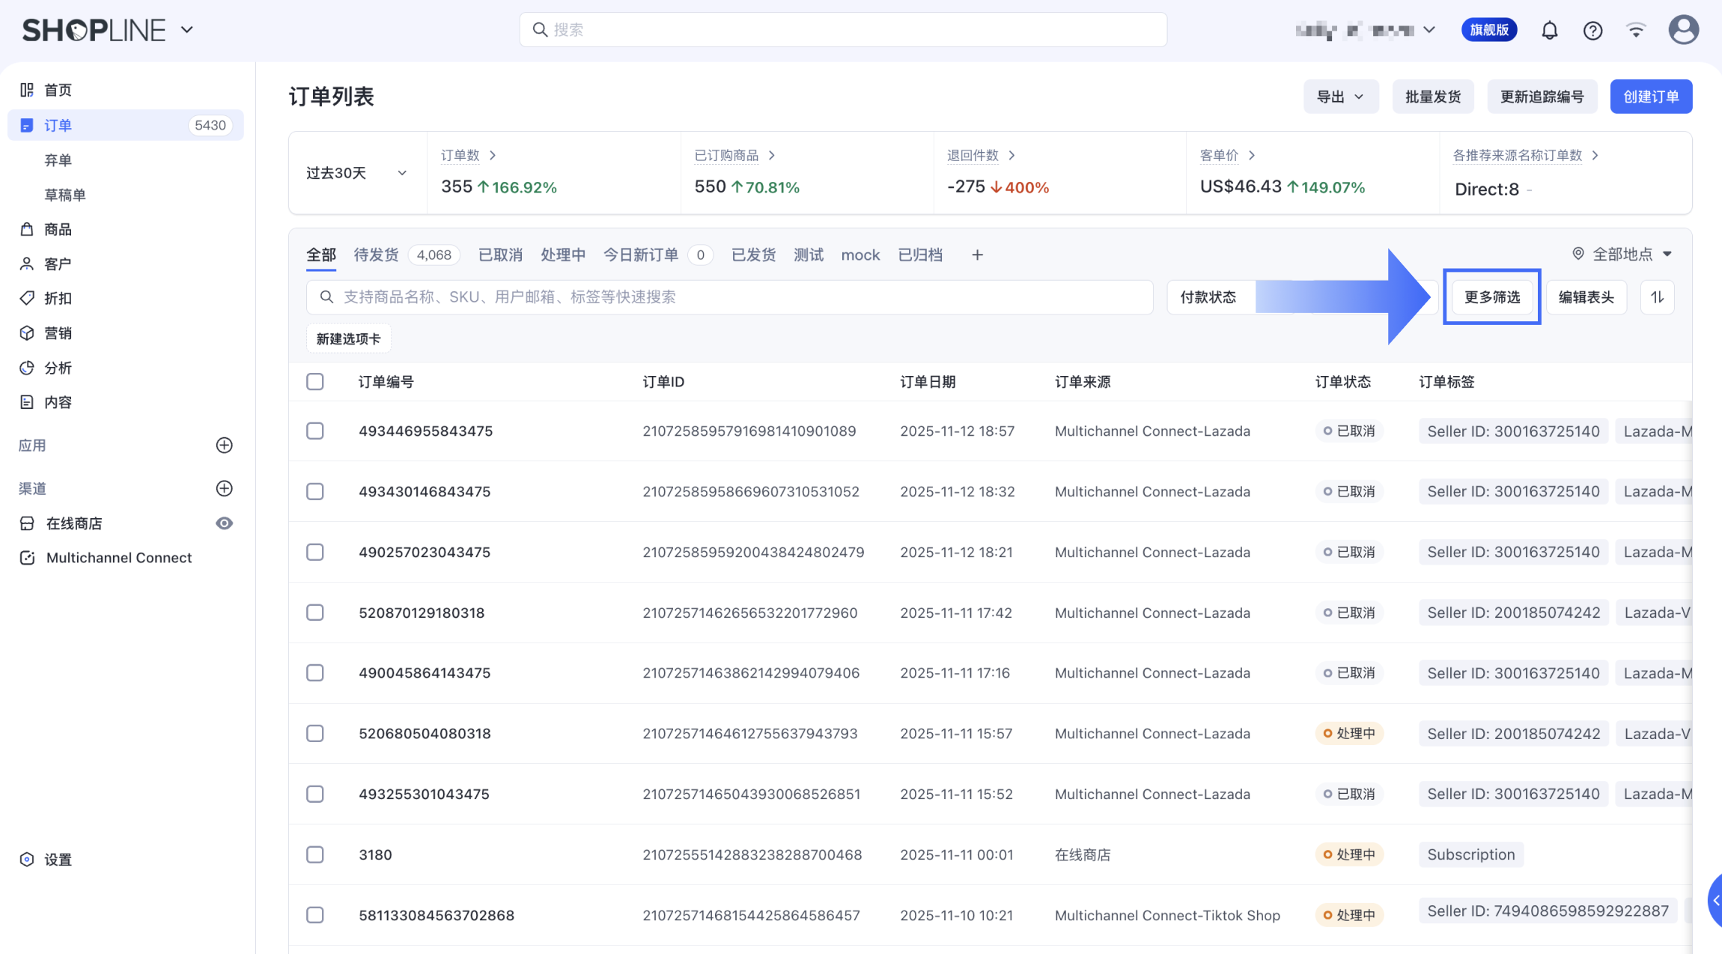The height and width of the screenshot is (954, 1722).
Task: Click the plus icon to add order tab
Action: click(x=977, y=255)
